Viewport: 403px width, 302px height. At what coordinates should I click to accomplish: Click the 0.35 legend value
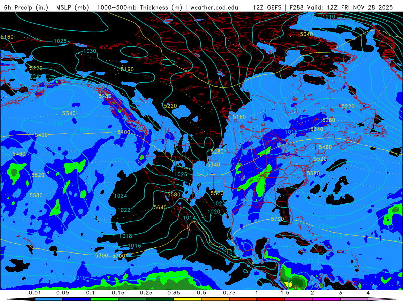coord(174,293)
